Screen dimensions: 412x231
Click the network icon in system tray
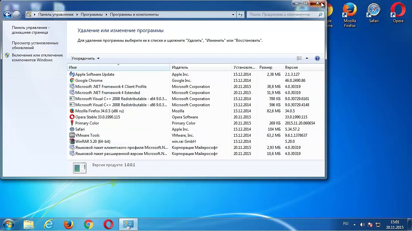point(378,225)
